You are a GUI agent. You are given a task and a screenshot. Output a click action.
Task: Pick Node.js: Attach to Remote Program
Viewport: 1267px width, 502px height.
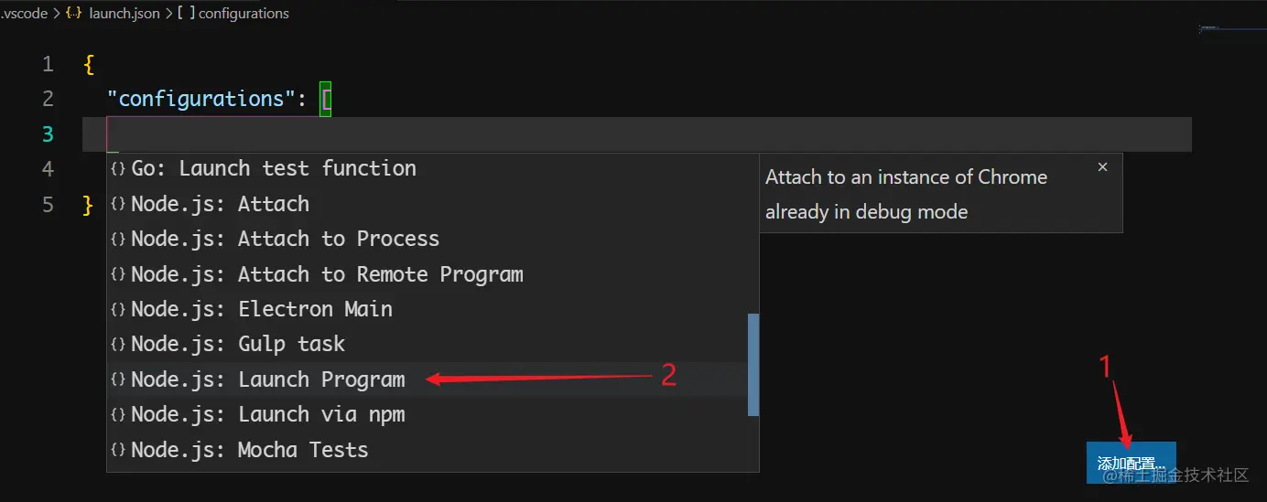pyautogui.click(x=327, y=274)
